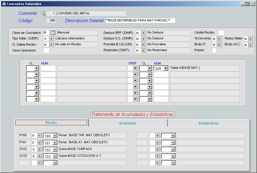Click the P160 code cell
The width and height of the screenshot is (257, 173).
(x=25, y=135)
